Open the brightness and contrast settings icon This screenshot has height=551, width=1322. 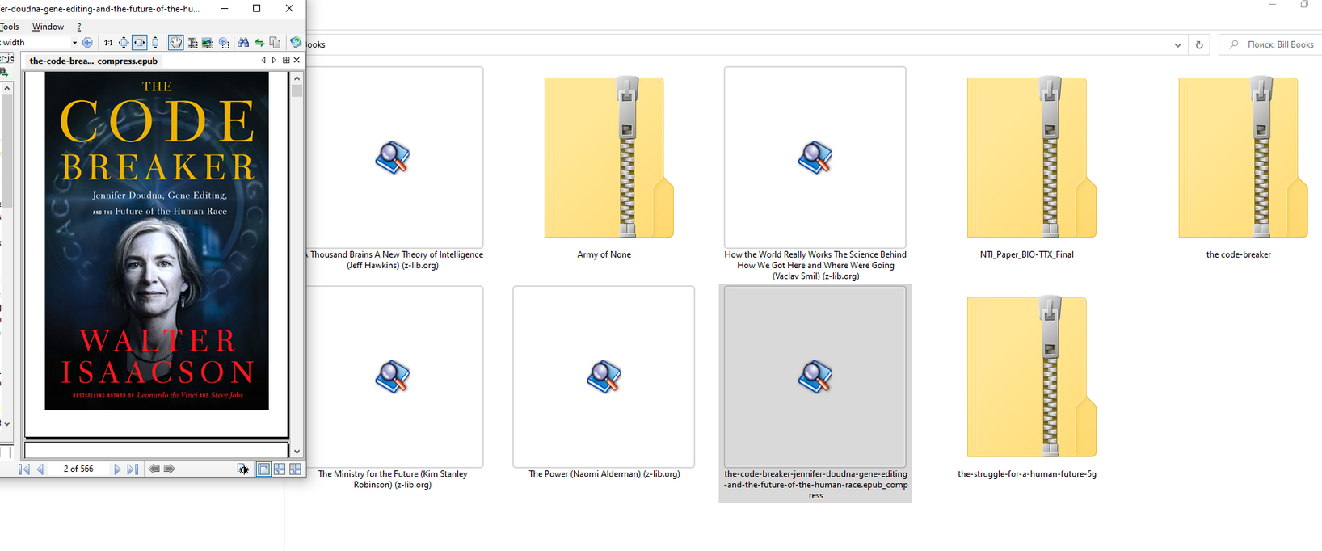242,469
